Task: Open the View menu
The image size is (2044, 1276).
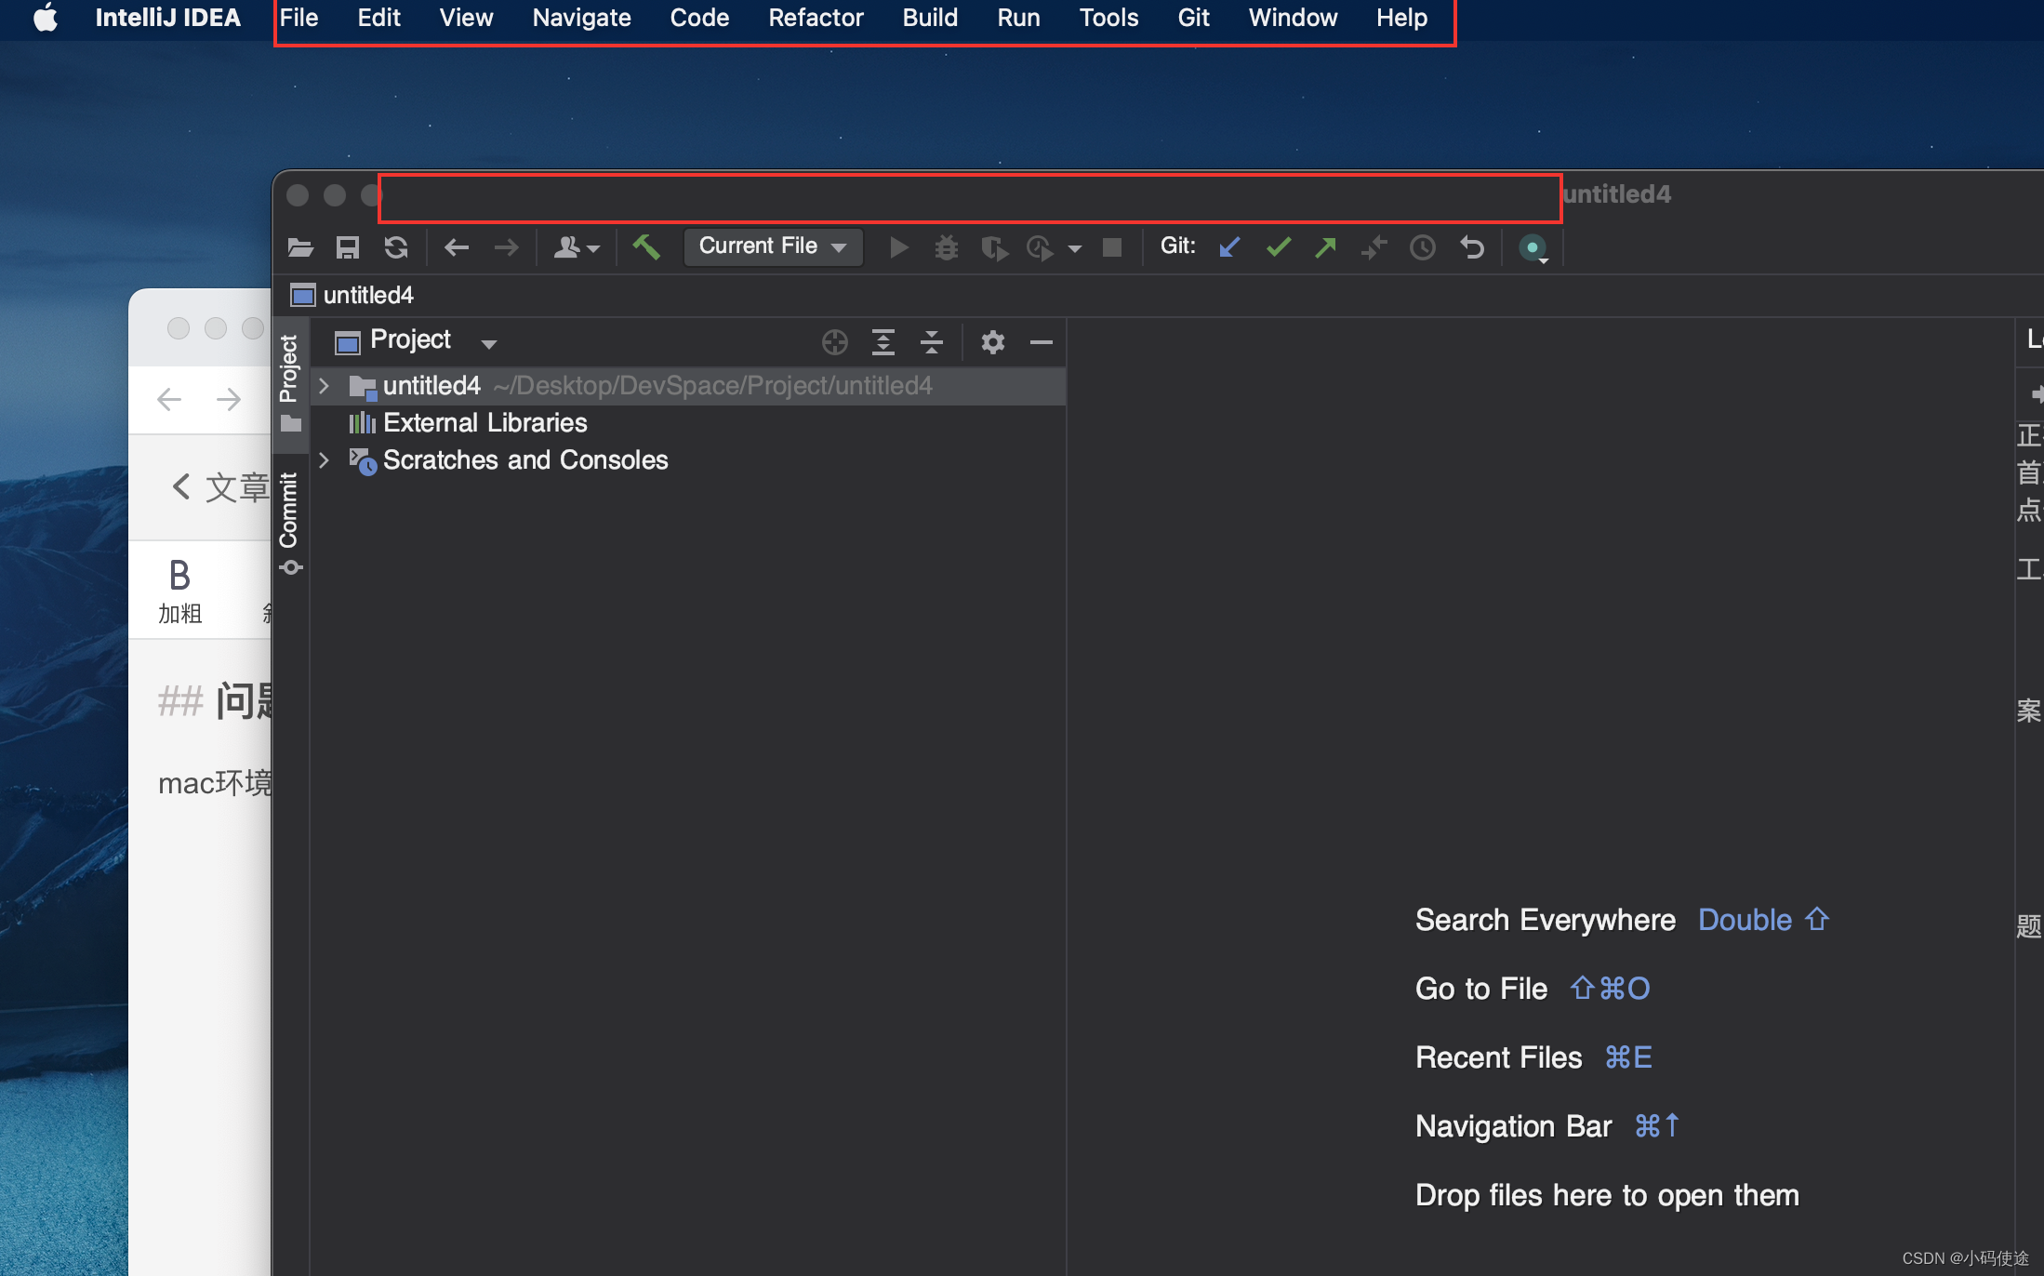Action: pos(466,18)
